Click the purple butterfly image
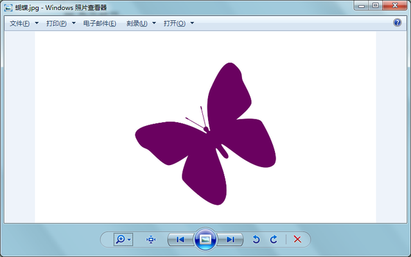Viewport: 411px width, 257px height. pos(205,134)
